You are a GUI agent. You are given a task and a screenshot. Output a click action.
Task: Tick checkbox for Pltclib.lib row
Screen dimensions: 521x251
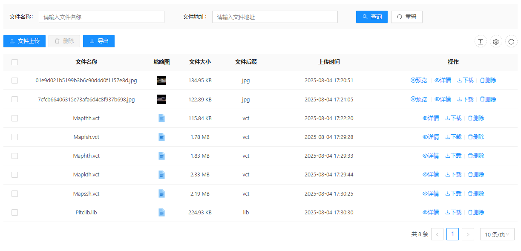pos(15,212)
